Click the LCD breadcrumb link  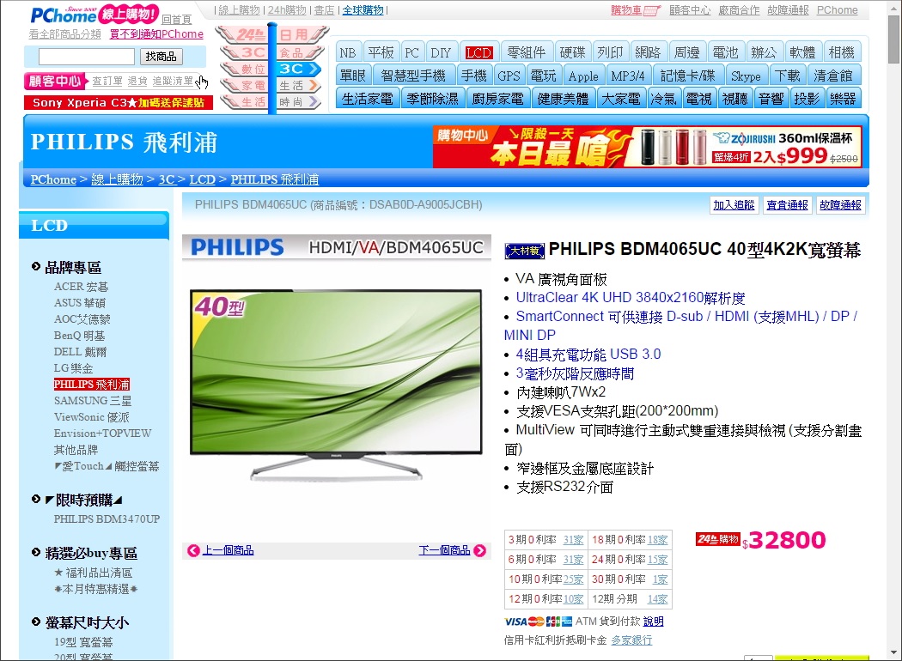[203, 179]
